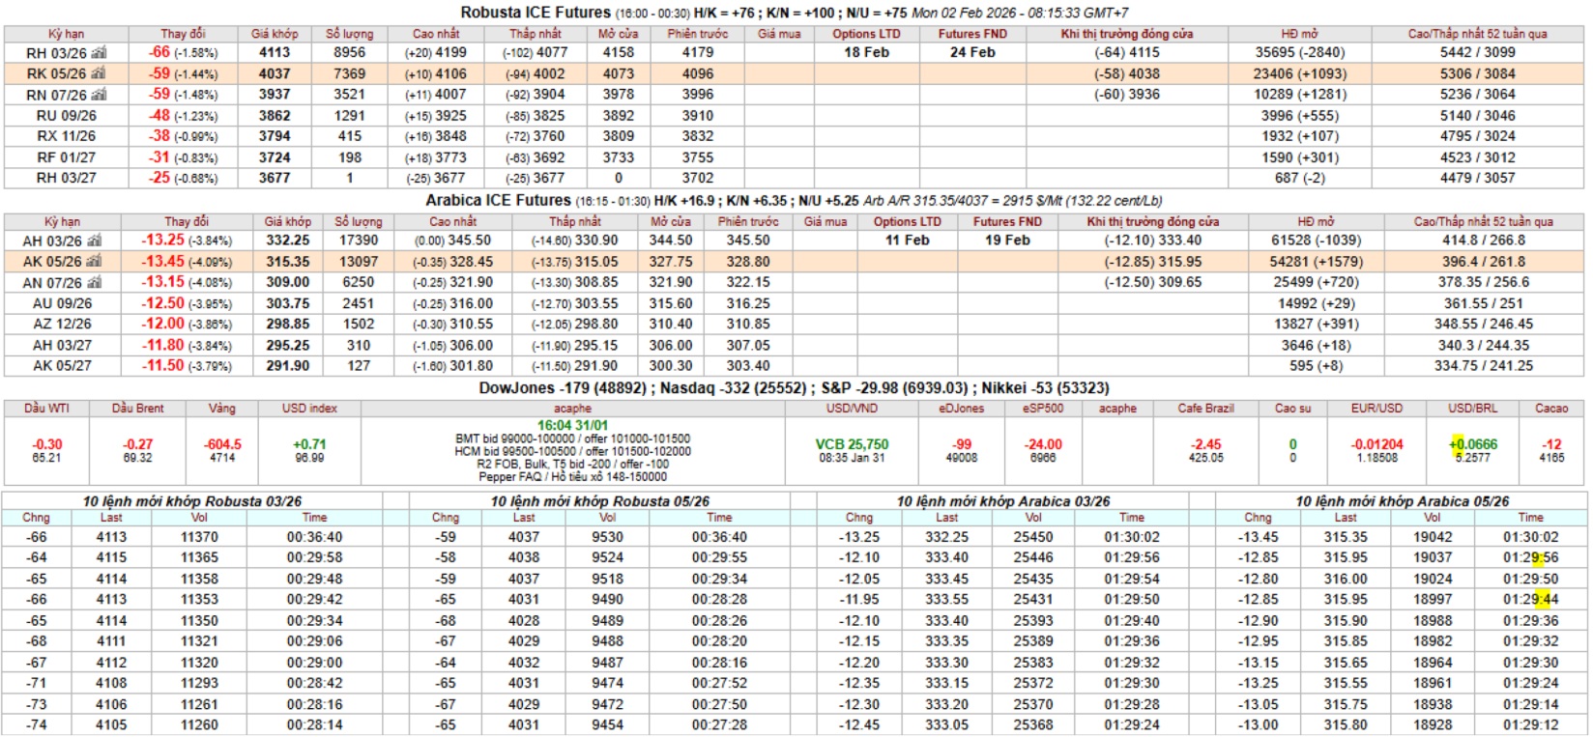Click Arabica 'Số lượng' column header
The height and width of the screenshot is (737, 1593).
pyautogui.click(x=358, y=222)
